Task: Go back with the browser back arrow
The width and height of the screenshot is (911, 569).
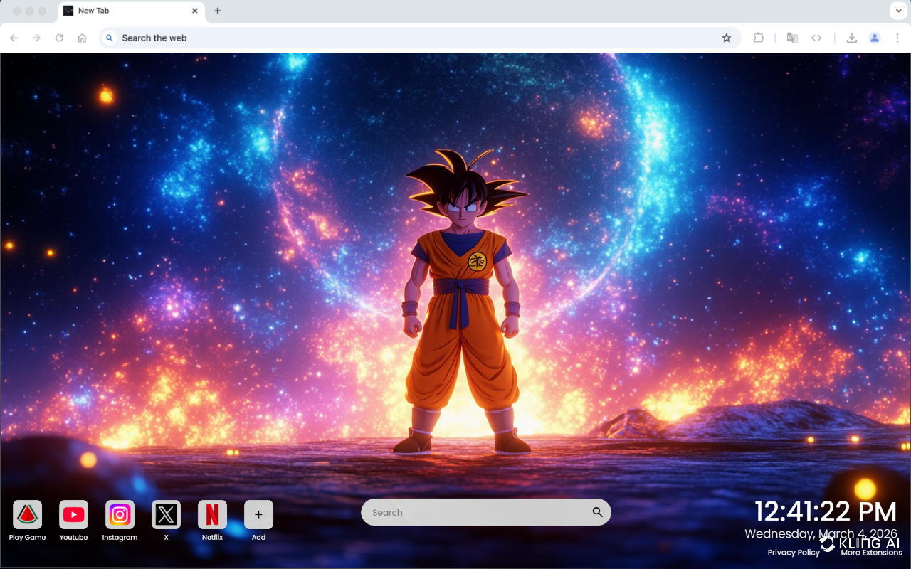Action: [14, 38]
